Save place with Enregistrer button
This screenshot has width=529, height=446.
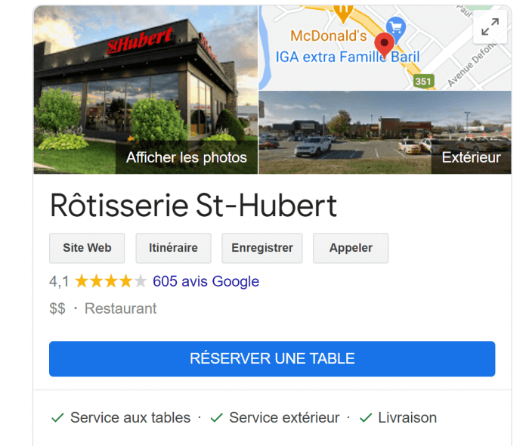pyautogui.click(x=262, y=248)
